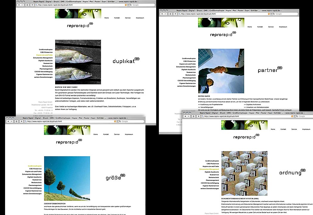
Task: Click the two fish photo on the duplikat page
Action: tap(78, 62)
